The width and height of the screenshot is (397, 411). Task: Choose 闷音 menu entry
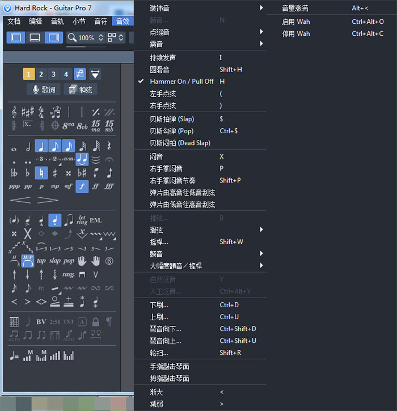pos(200,156)
